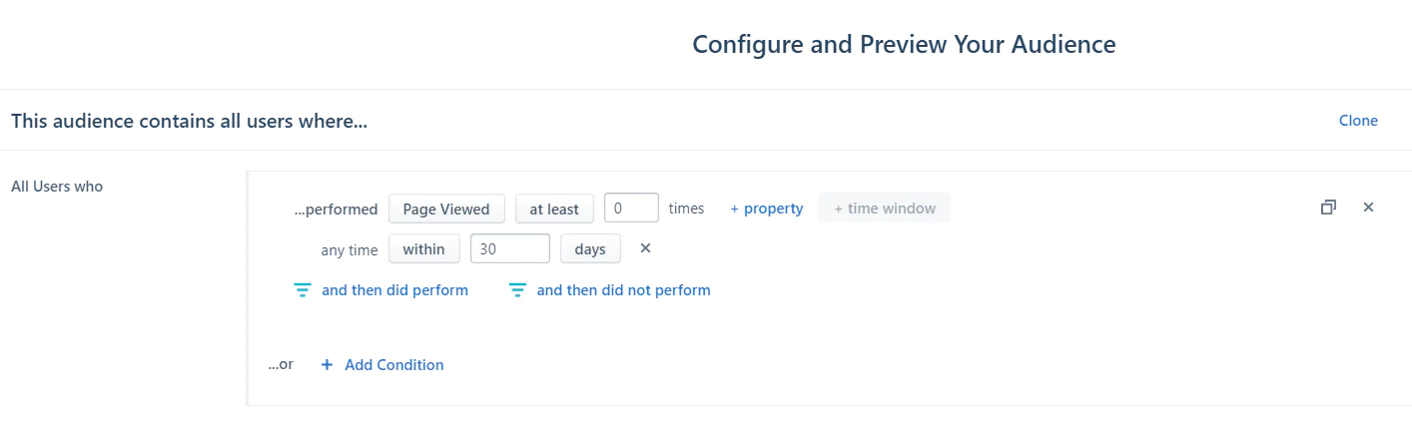Screen dimensions: 1412x425
Task: Open the 'within' time qualifier dropdown
Action: [423, 248]
